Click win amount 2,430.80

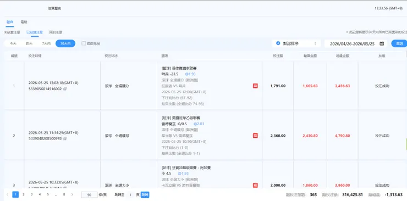pyautogui.click(x=310, y=136)
